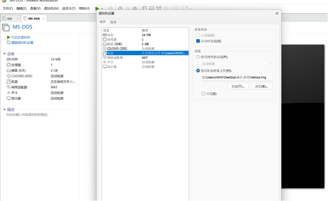Screen dimensions: 328x201
Task: Select the 处理器 row in the settings dialog
Action: pyautogui.click(x=145, y=39)
